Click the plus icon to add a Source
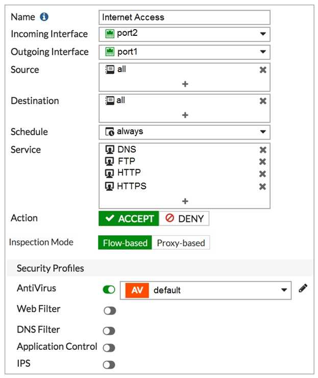Image resolution: width=318 pixels, height=378 pixels. point(185,84)
